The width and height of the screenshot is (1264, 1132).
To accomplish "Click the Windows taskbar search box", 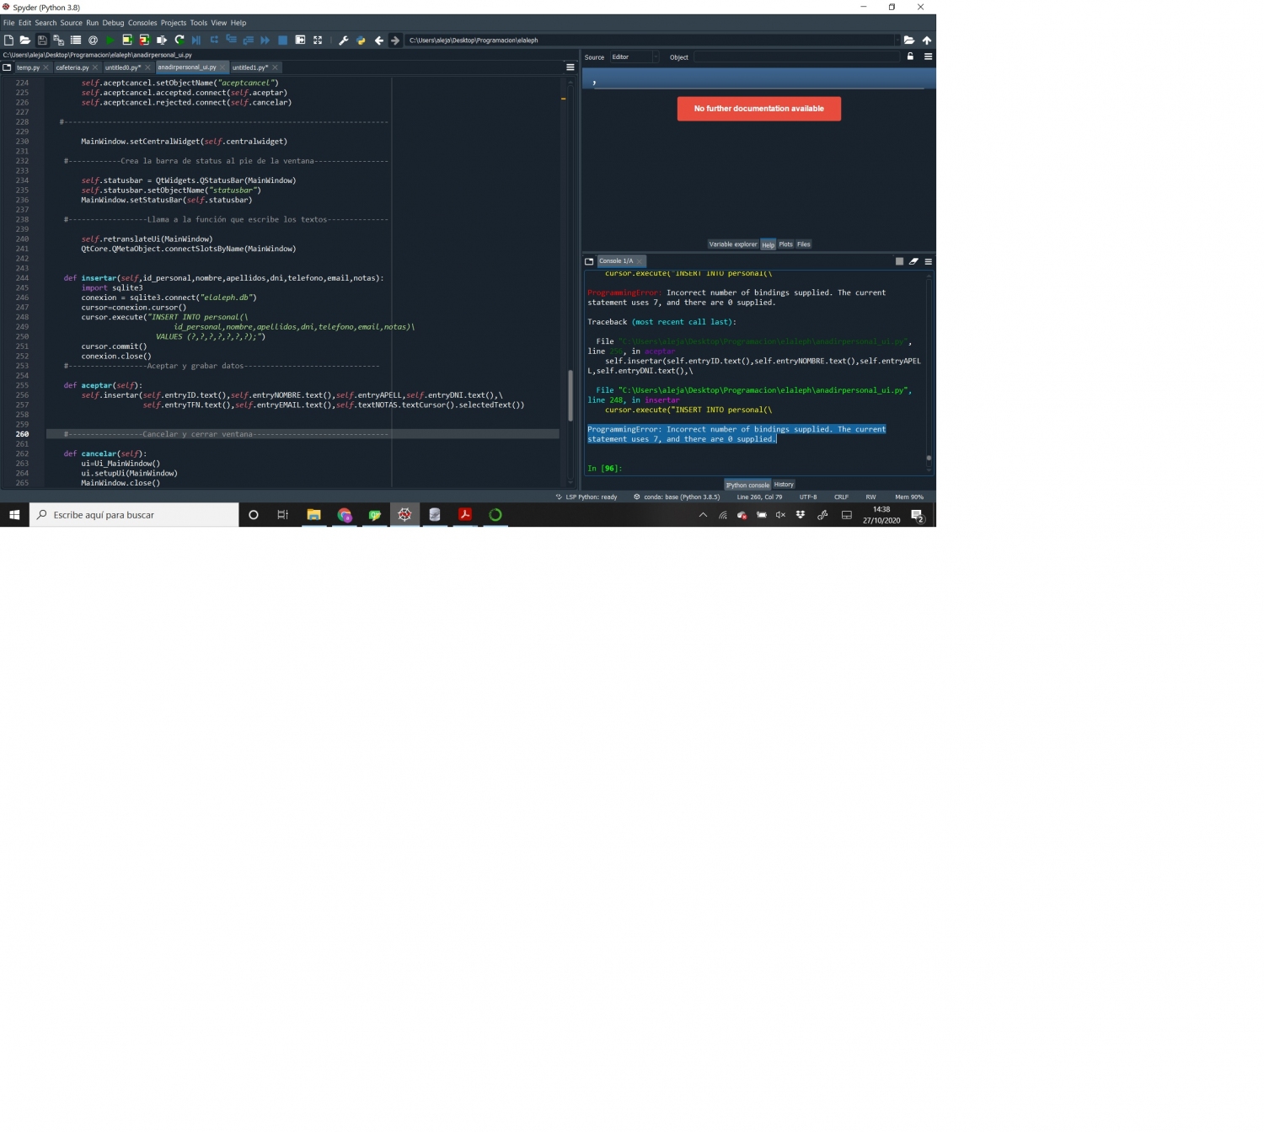I will pos(135,515).
